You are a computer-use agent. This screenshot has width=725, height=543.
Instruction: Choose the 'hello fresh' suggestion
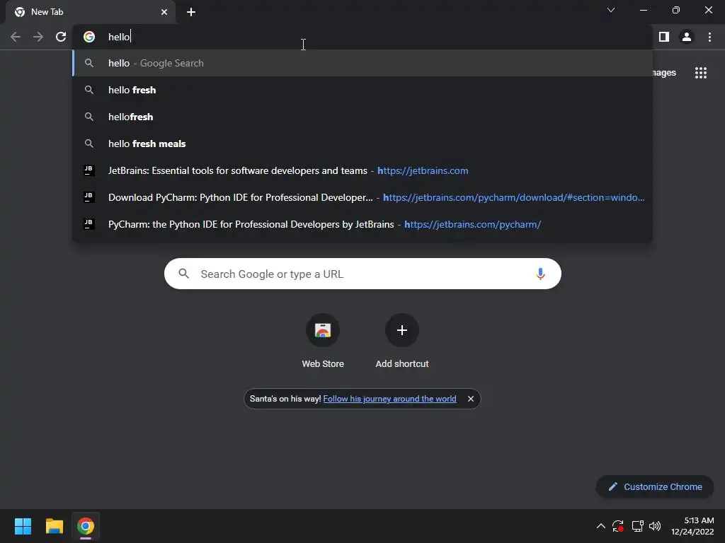tap(362, 90)
